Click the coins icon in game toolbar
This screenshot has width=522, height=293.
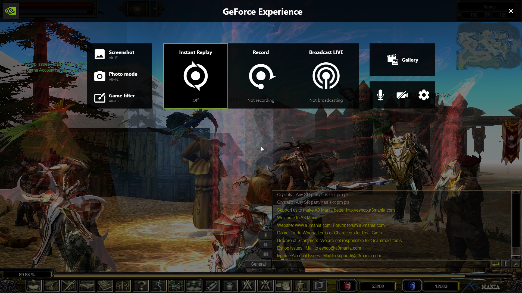point(283,286)
